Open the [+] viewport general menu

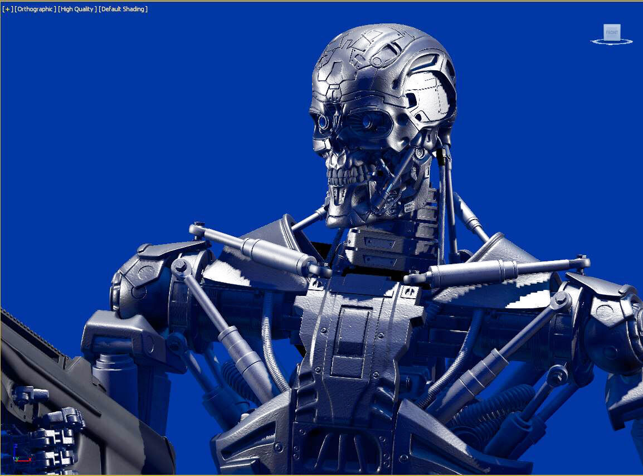7,9
